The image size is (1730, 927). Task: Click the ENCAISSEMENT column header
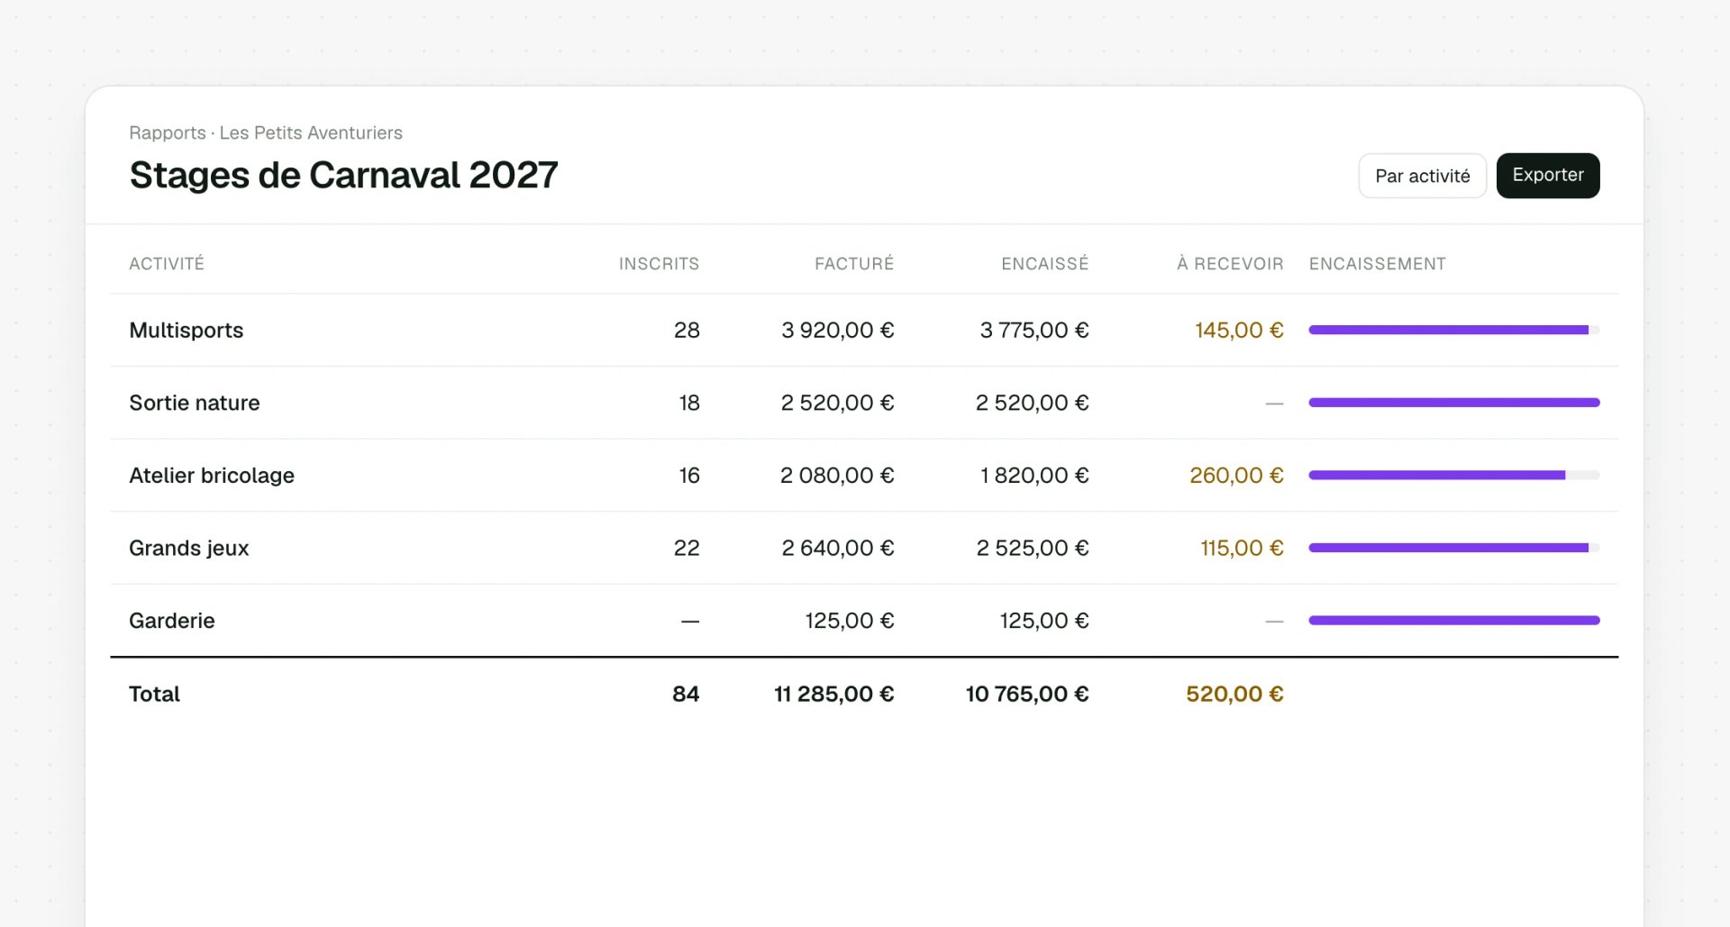(x=1378, y=263)
